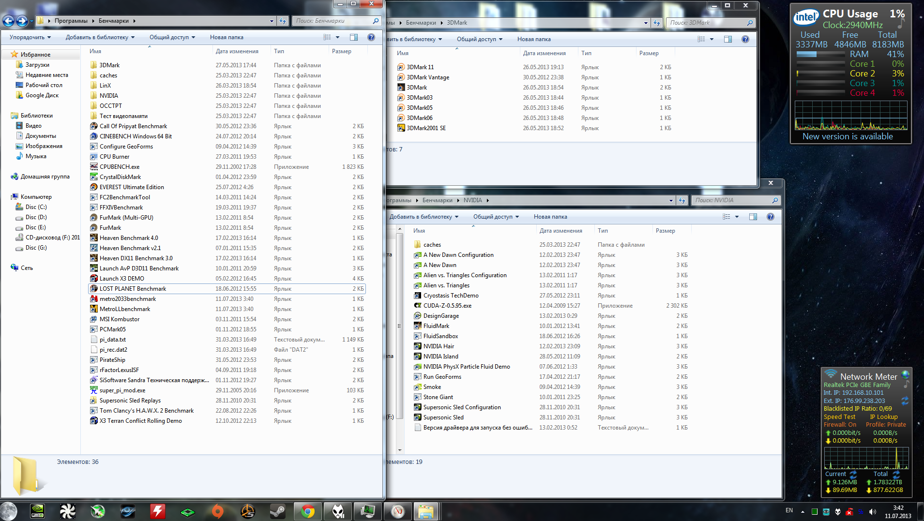Refresh the NVIDIA window address bar

[682, 200]
